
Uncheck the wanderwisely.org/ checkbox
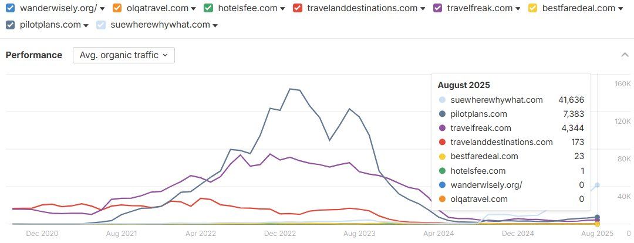[x=11, y=8]
